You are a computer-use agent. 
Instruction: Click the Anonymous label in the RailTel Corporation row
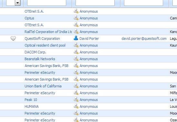click(89, 32)
